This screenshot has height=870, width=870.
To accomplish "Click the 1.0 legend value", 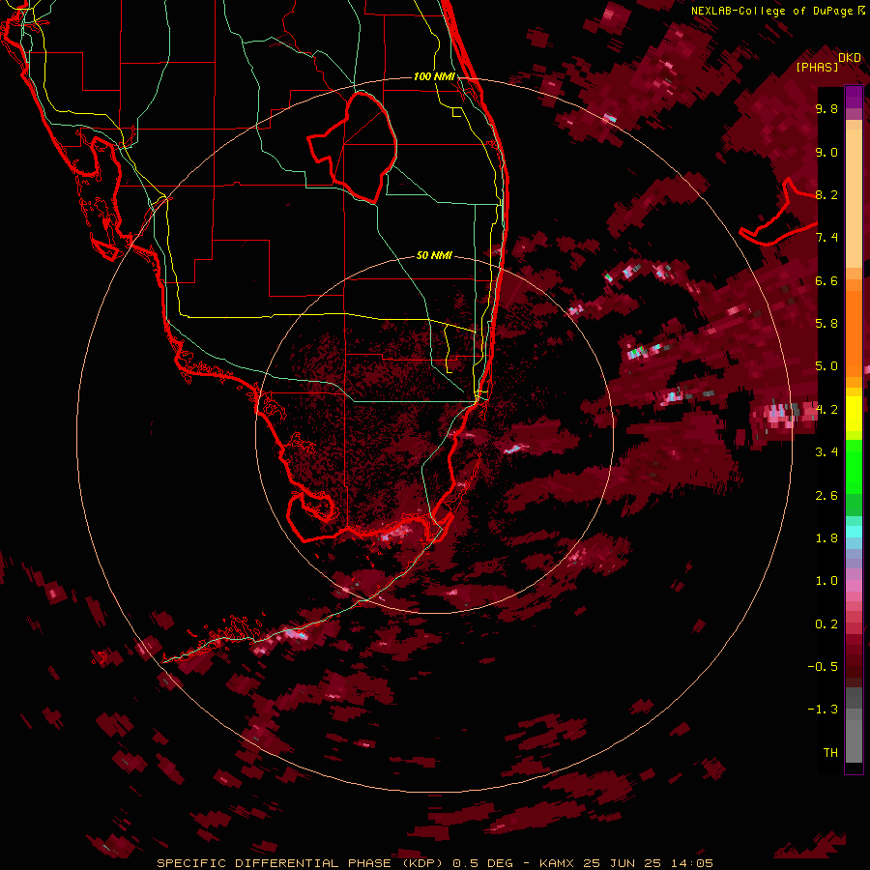I will (x=826, y=581).
